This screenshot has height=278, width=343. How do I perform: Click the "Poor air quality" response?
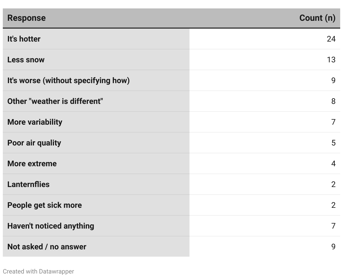tap(34, 143)
